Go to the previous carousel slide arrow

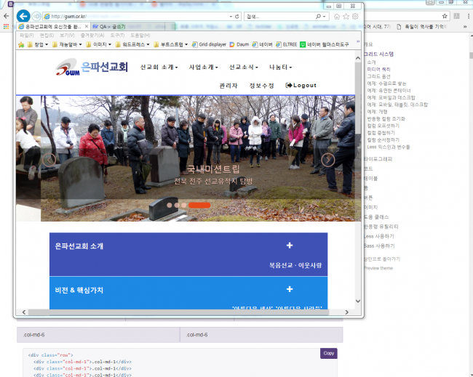[49, 160]
